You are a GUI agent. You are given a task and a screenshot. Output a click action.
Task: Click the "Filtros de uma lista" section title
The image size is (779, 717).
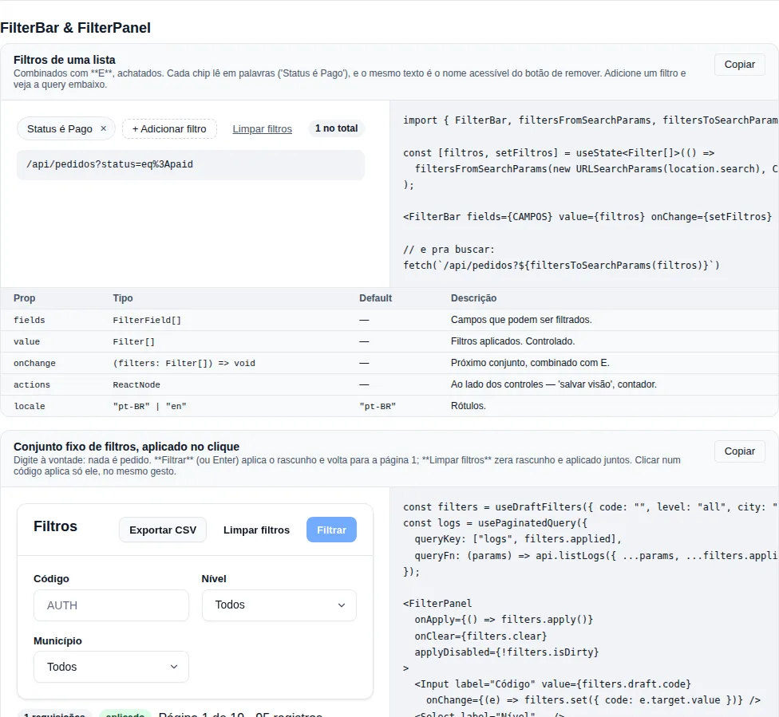[65, 60]
